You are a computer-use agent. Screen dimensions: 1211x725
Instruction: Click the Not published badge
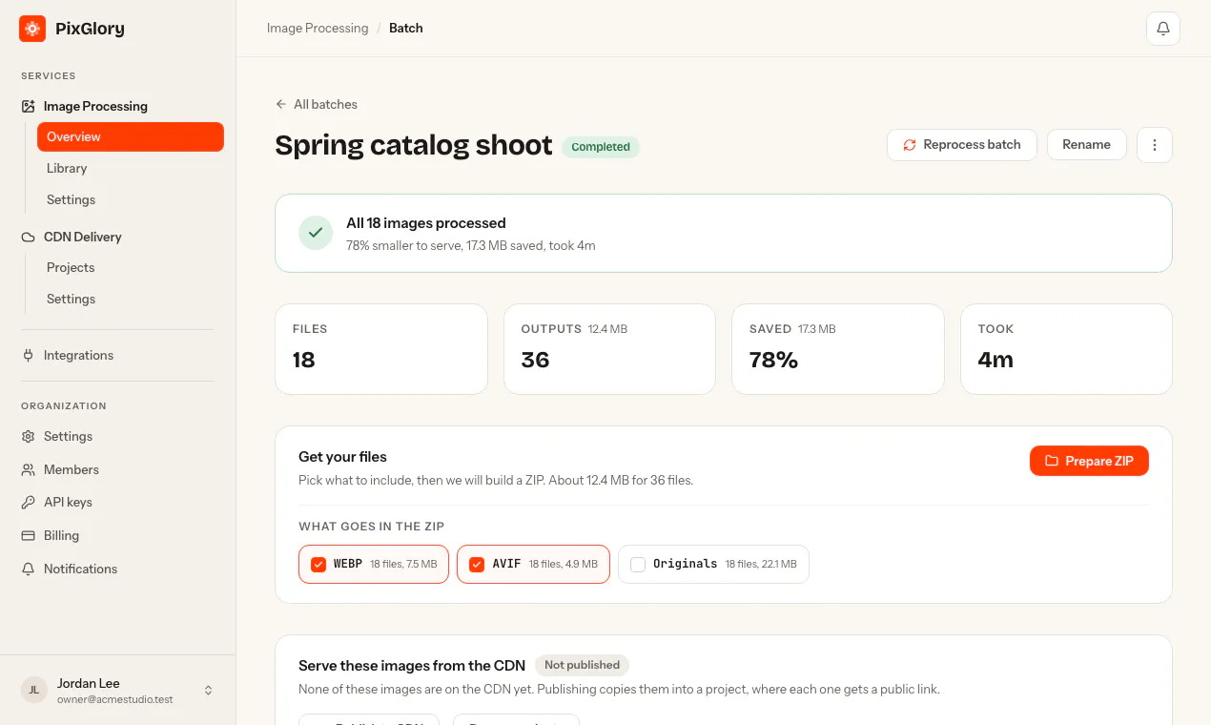(x=582, y=665)
